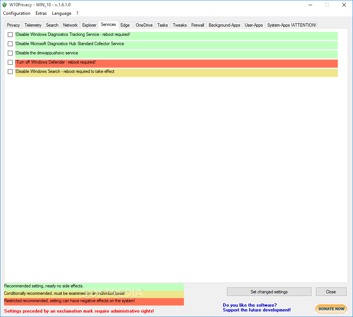Open the Explorer tab

(89, 25)
